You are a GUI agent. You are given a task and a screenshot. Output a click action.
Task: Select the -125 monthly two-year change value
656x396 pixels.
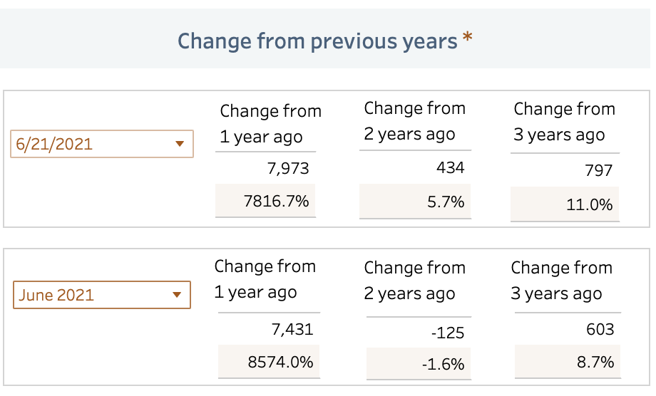[x=448, y=333]
